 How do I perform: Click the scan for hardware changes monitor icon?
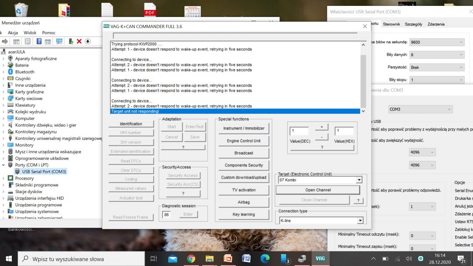[x=59, y=41]
